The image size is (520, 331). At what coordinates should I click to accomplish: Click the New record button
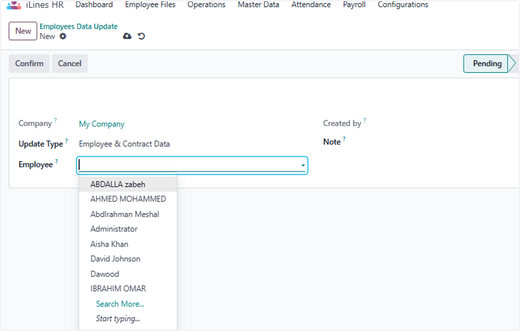pyautogui.click(x=23, y=31)
